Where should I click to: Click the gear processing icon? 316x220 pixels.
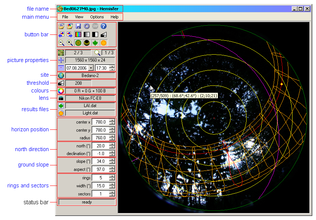[87, 26]
